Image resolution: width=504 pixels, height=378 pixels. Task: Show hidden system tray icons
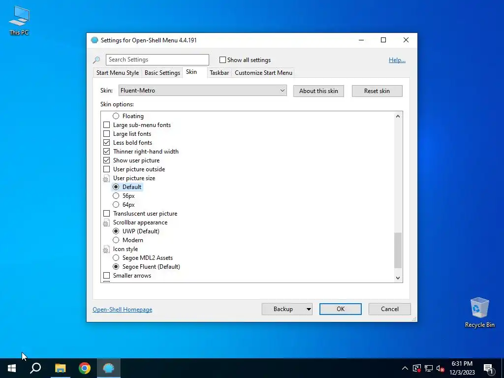[405, 368]
